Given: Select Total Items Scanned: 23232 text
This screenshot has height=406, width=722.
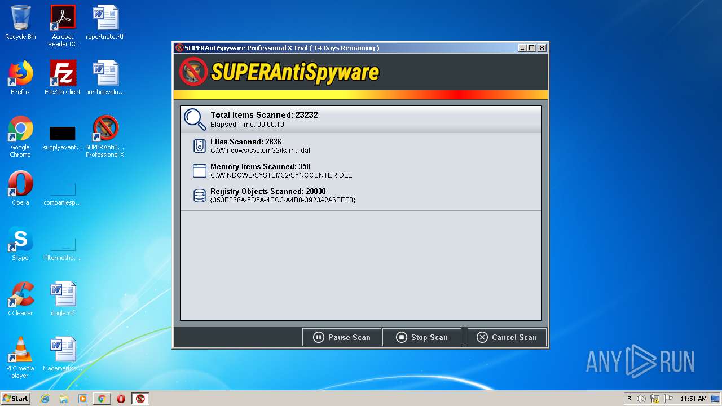Looking at the screenshot, I should [264, 115].
